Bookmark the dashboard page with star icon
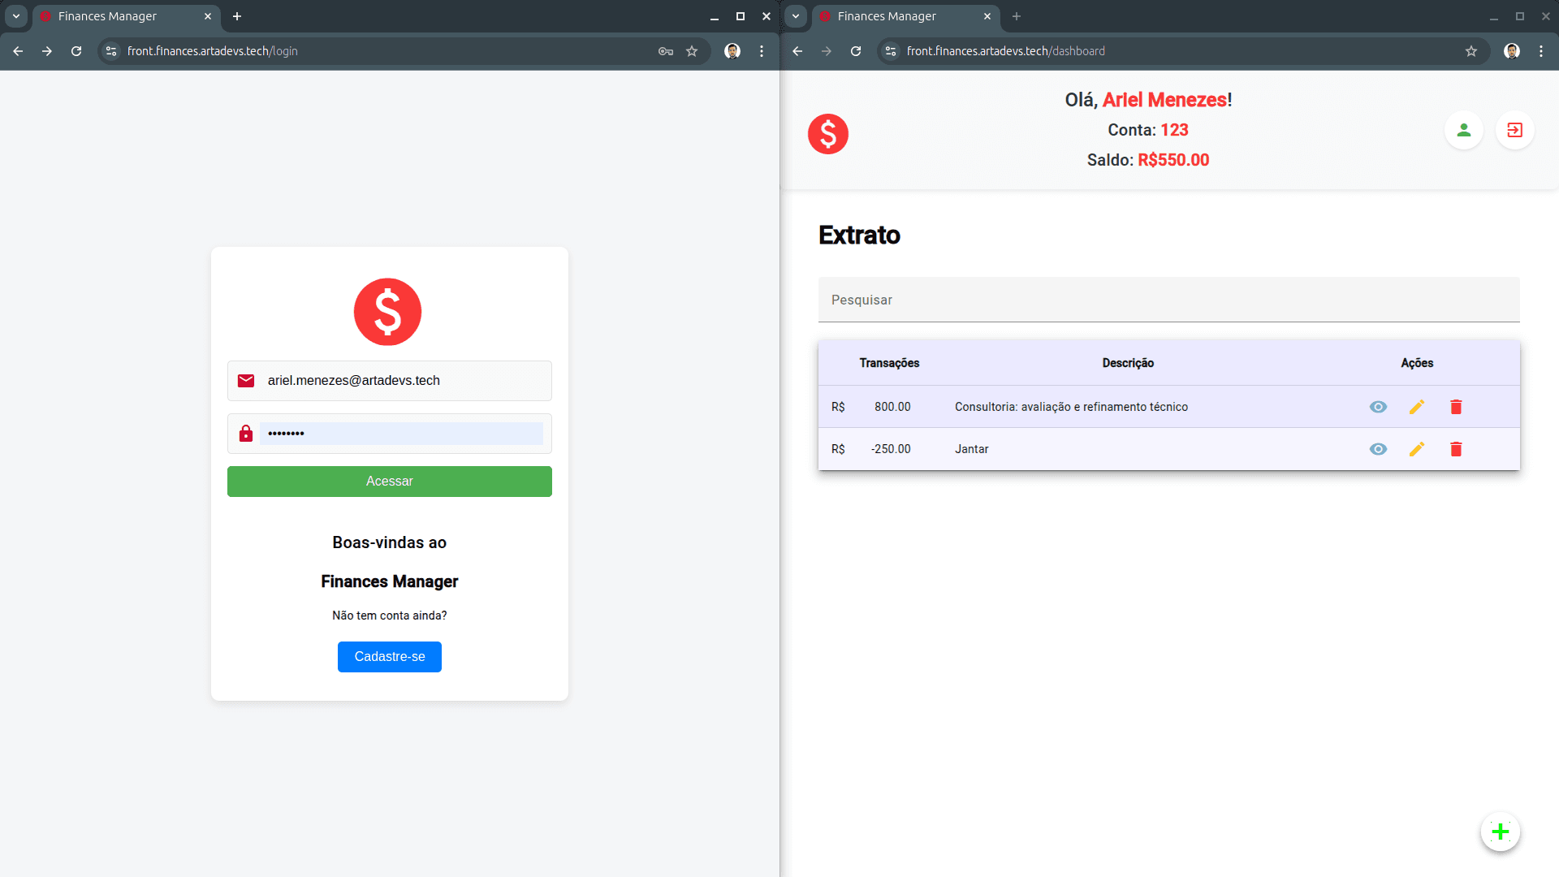The image size is (1559, 877). click(1471, 51)
